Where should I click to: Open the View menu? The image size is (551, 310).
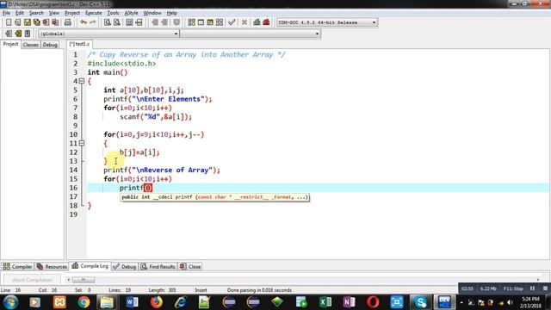click(53, 13)
